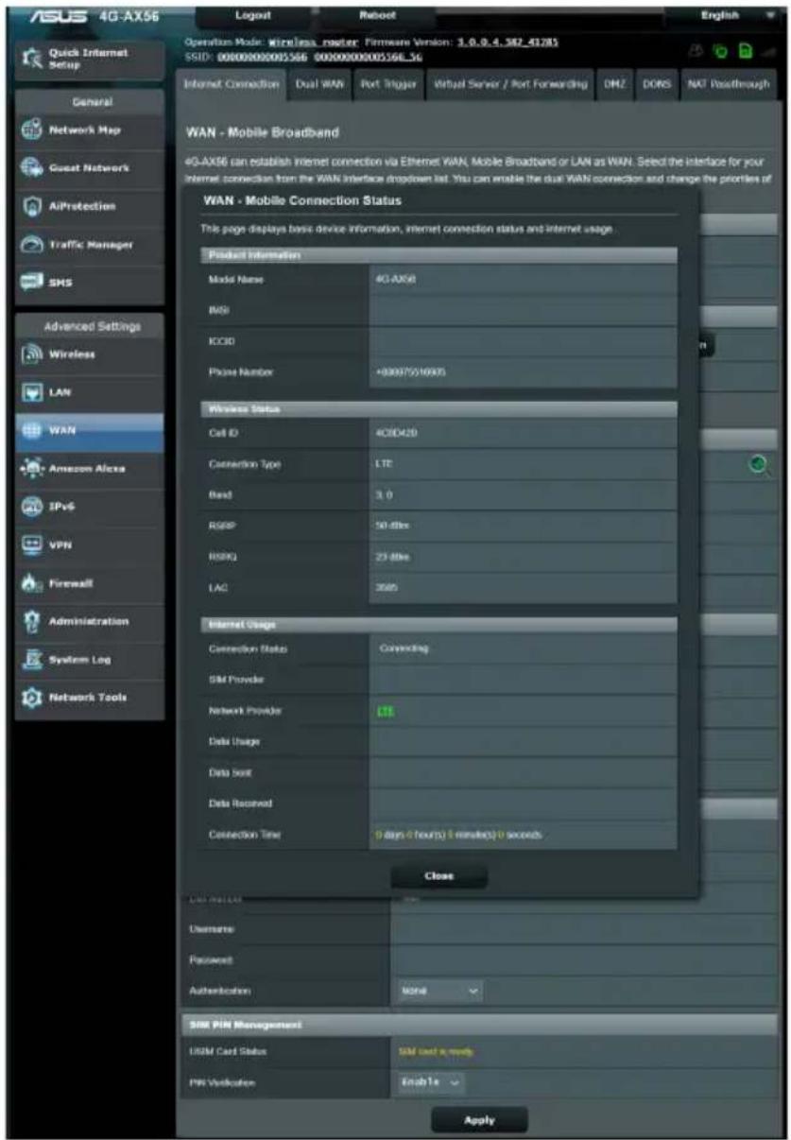Click the Phone Number value in dialog
This screenshot has width=791, height=1140.
tap(411, 372)
